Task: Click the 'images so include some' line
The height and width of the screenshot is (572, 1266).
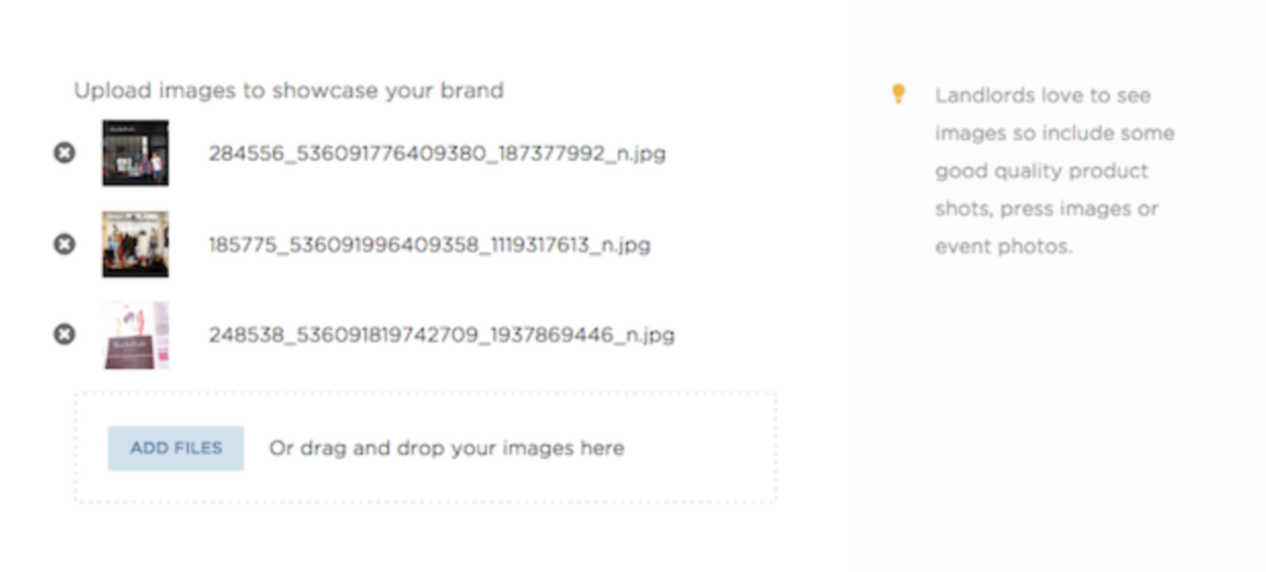Action: click(x=1055, y=133)
